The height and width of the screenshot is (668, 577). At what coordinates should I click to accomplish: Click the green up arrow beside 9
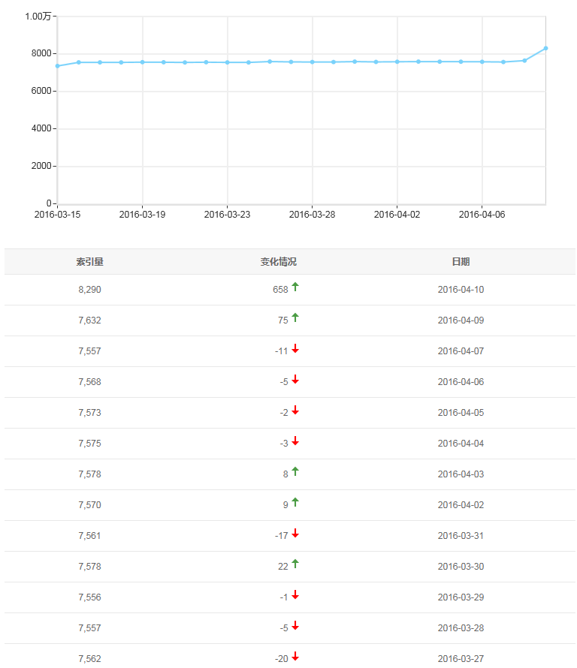pos(295,502)
